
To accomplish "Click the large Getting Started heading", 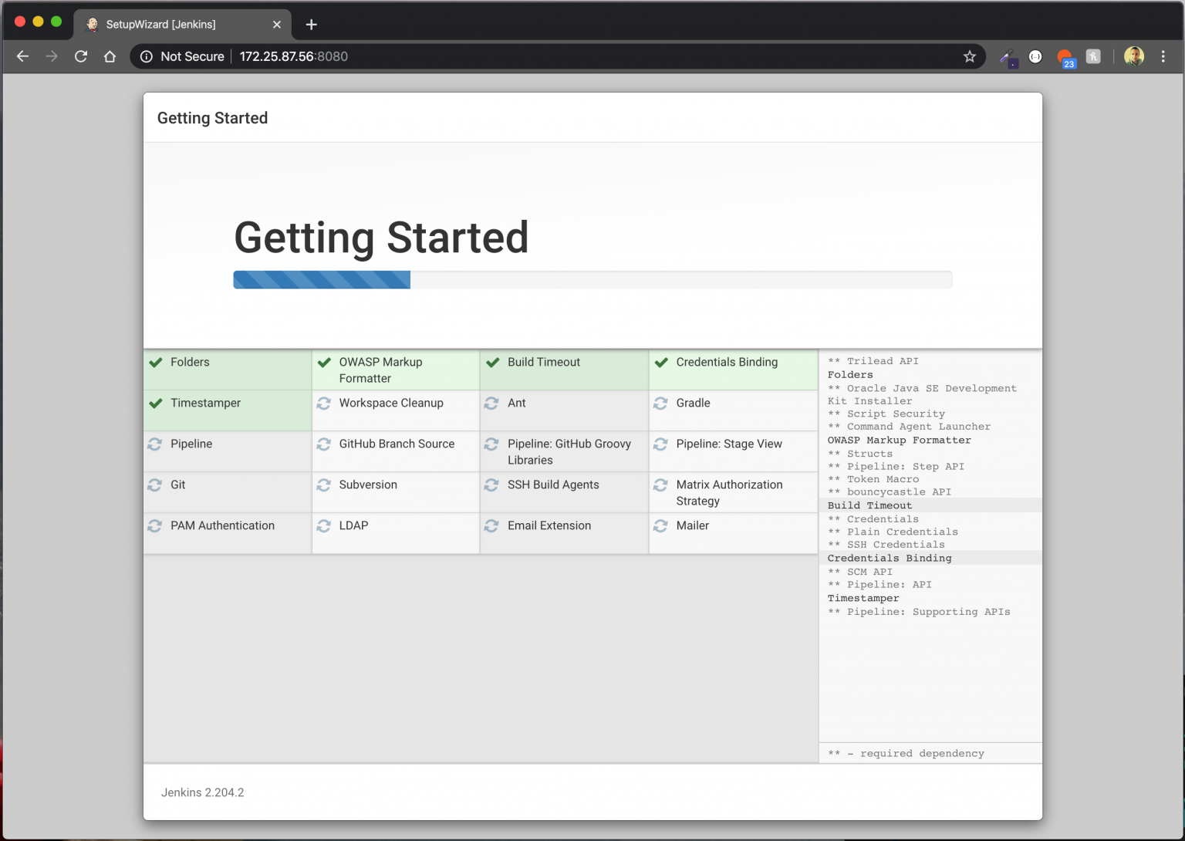I will (x=381, y=238).
